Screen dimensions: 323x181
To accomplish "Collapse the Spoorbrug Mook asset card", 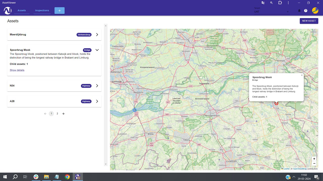I will point(97,50).
